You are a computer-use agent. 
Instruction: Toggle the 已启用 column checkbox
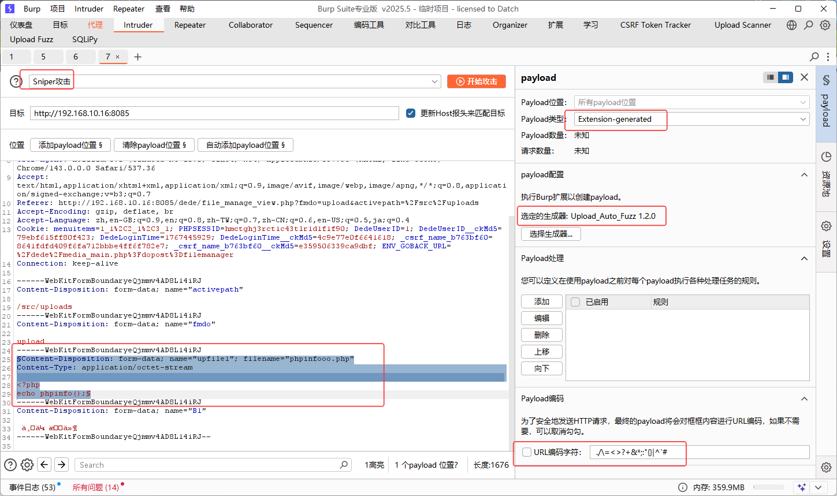click(x=575, y=302)
